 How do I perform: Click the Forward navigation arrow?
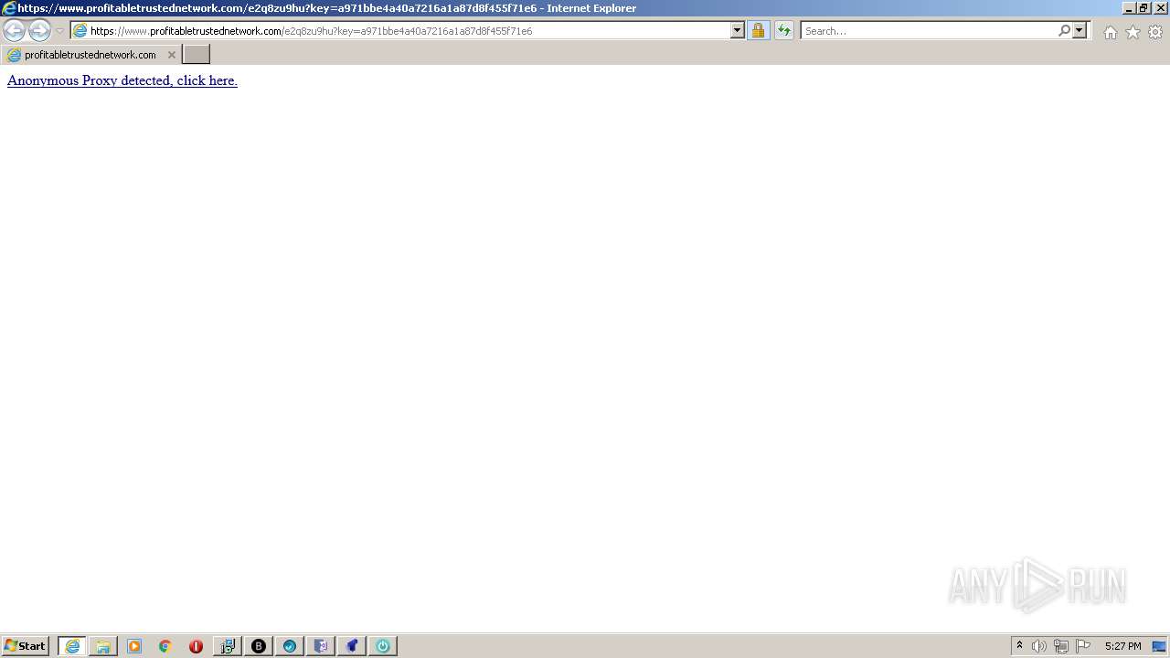click(x=39, y=30)
